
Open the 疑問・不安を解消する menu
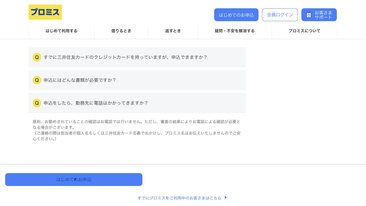(235, 31)
